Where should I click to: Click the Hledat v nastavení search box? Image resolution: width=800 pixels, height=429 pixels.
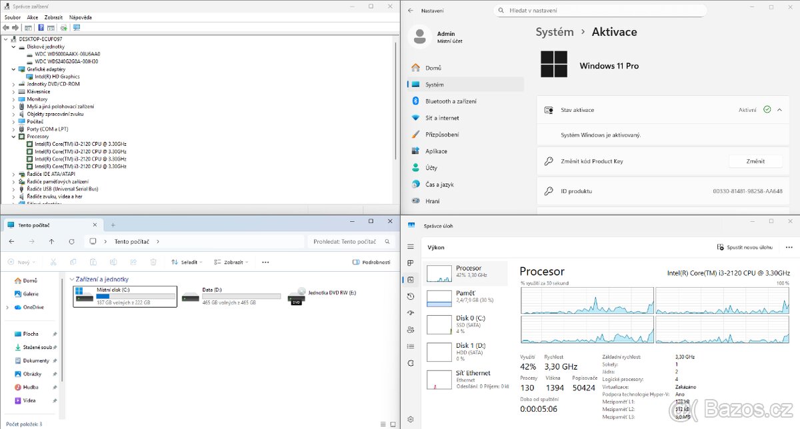(599, 10)
